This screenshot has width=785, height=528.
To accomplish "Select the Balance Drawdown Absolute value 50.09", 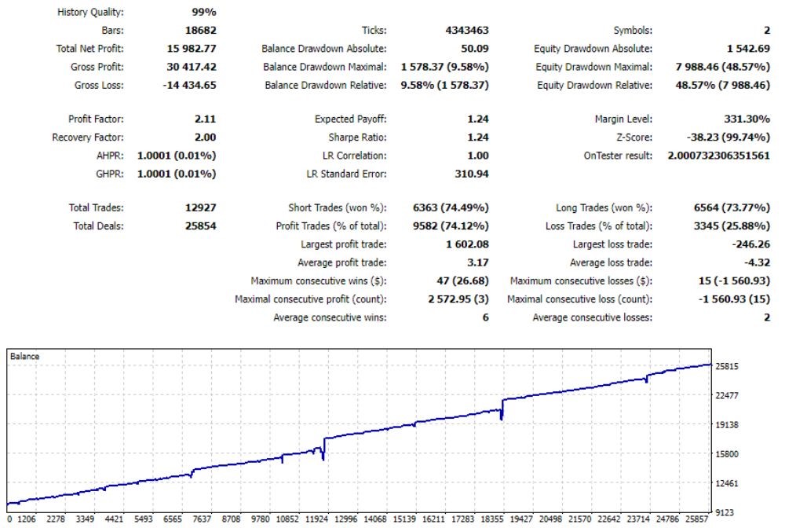I will [473, 49].
